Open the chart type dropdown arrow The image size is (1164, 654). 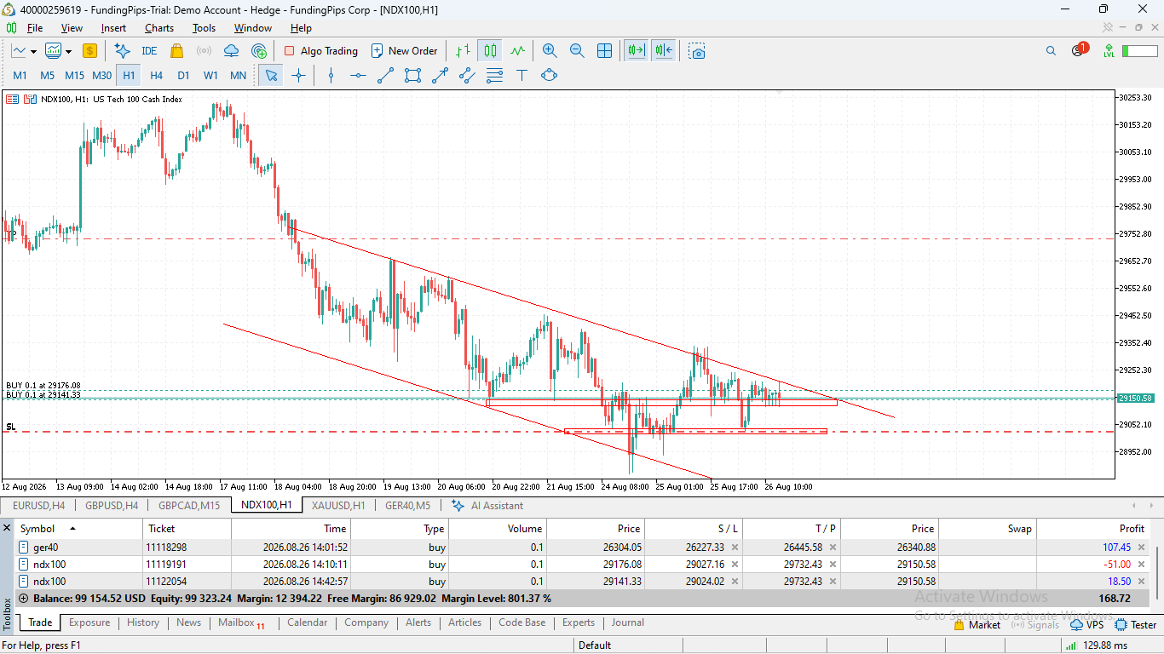33,52
